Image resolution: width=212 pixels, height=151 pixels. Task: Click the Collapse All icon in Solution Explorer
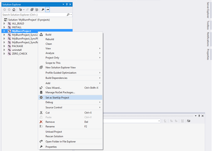pyautogui.click(x=31, y=10)
